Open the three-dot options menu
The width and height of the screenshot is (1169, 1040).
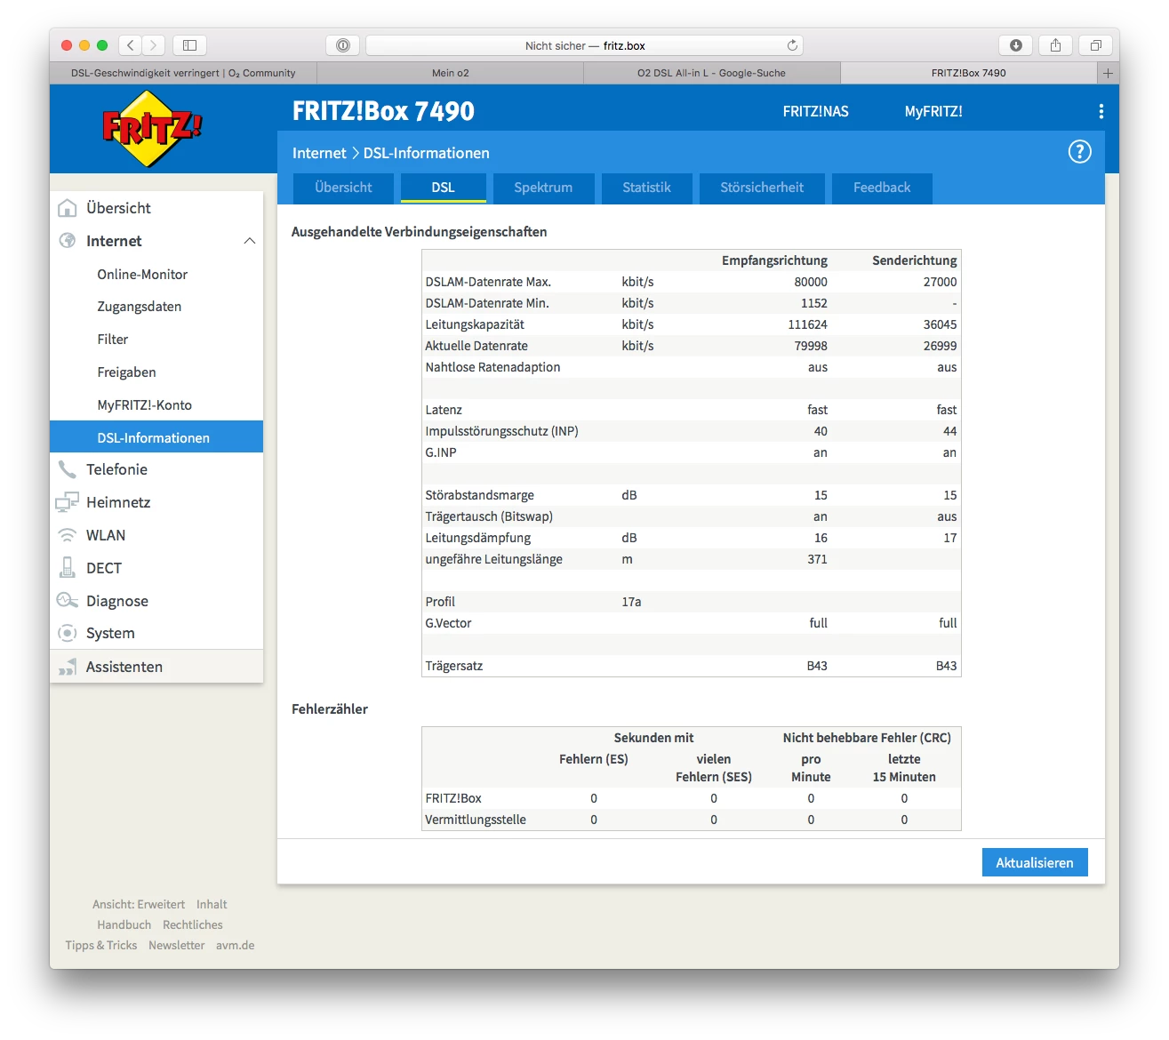pos(1101,111)
